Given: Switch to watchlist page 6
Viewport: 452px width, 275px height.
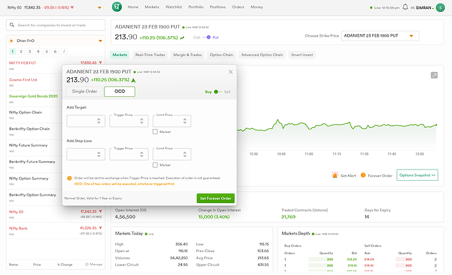Looking at the screenshot, I should click(55, 52).
